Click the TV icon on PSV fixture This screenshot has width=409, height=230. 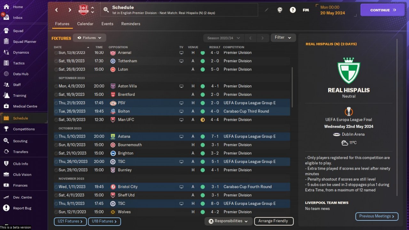(x=181, y=103)
